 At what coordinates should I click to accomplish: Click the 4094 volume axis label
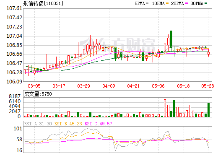[15, 106]
